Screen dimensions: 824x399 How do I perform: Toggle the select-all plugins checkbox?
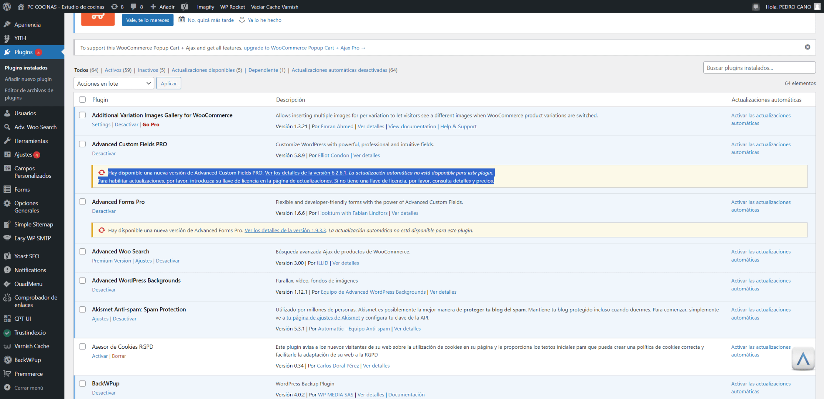coord(82,99)
